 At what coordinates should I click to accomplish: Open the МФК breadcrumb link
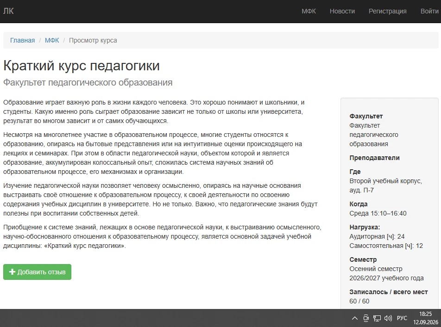[52, 40]
